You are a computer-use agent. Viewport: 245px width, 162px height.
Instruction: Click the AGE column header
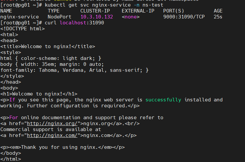coord(218,11)
